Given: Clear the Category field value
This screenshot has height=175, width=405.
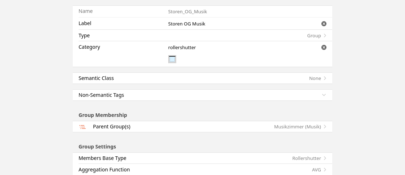Looking at the screenshot, I should [324, 47].
